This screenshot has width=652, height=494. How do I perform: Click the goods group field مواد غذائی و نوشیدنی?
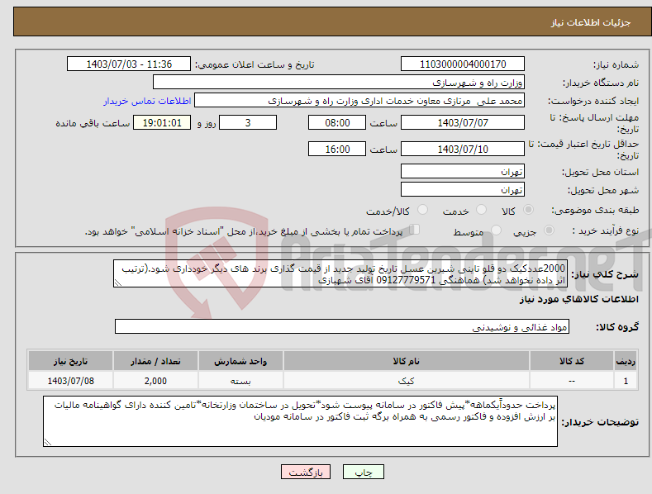click(x=342, y=327)
